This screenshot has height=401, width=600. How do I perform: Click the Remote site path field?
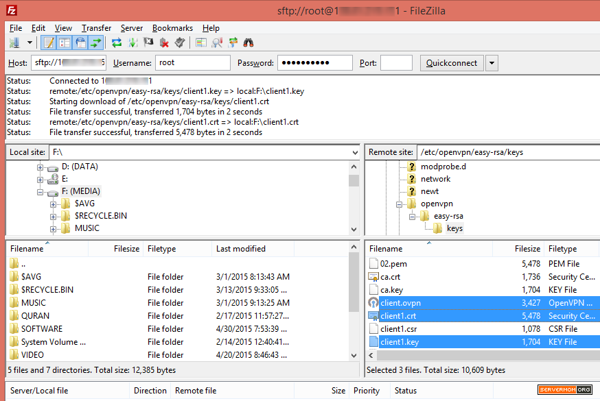(508, 152)
